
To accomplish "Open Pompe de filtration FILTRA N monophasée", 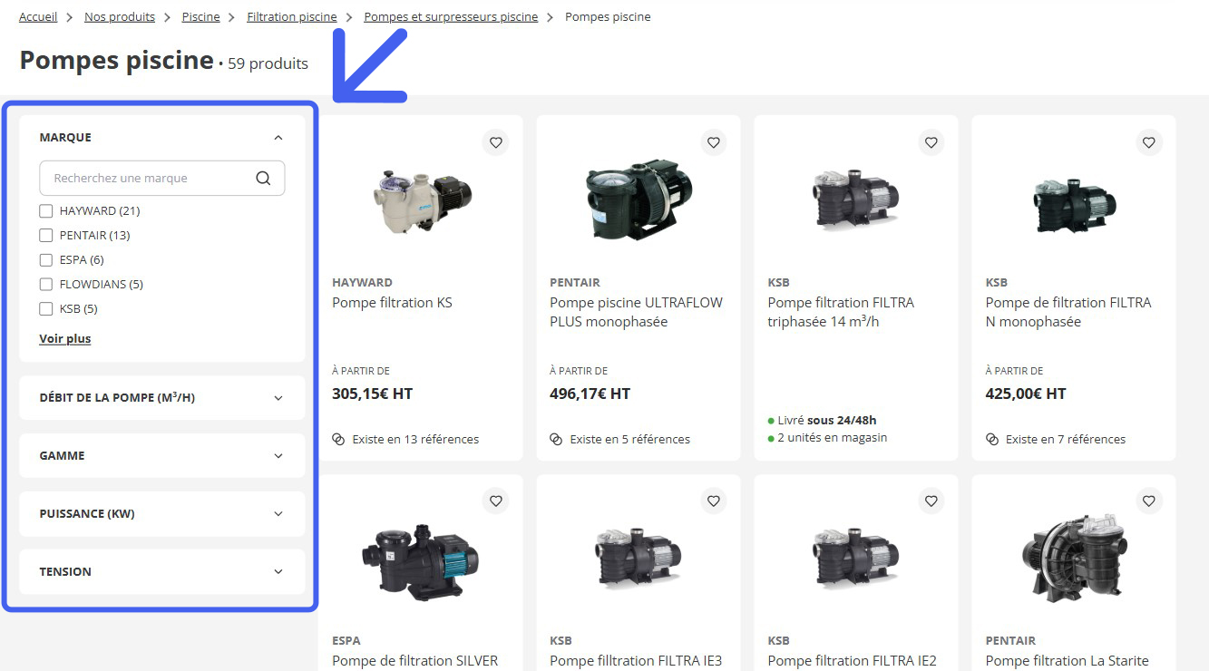I will pos(1068,312).
